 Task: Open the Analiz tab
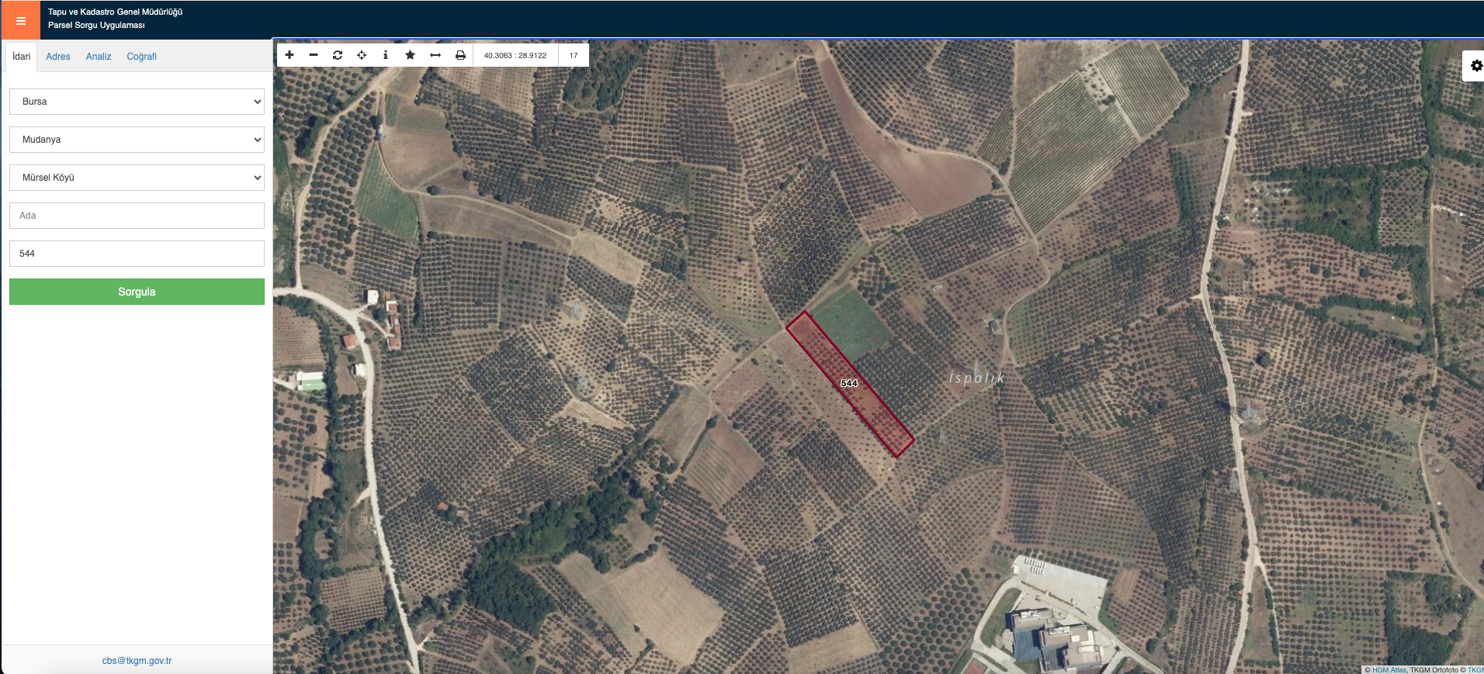click(x=99, y=57)
